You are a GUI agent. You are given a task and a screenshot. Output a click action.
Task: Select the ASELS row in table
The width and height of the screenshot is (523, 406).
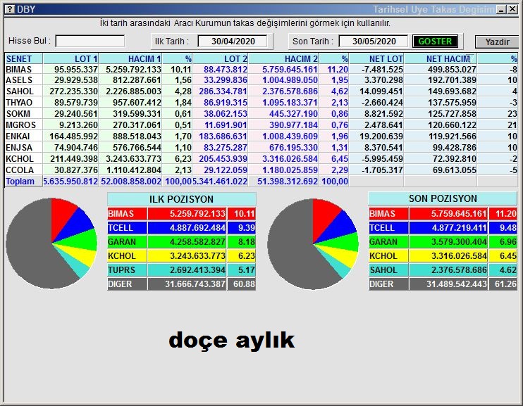coord(261,80)
